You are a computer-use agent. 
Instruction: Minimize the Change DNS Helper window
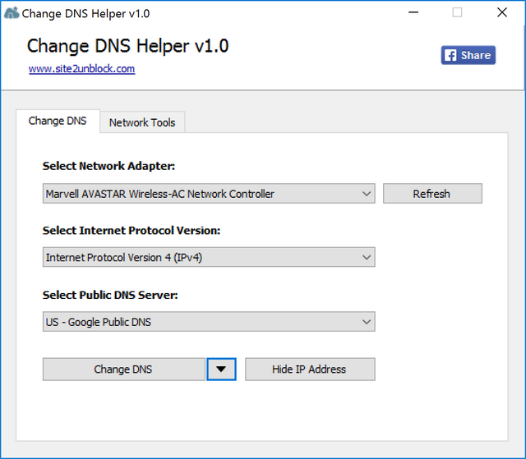point(413,13)
